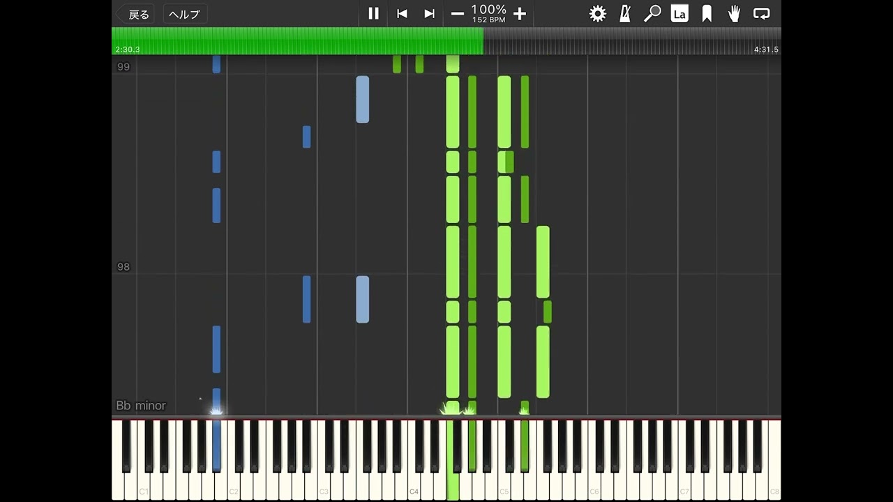Viewport: 893px width, 502px height.
Task: Click the 2:30.3 elapsed time
Action: 128,50
